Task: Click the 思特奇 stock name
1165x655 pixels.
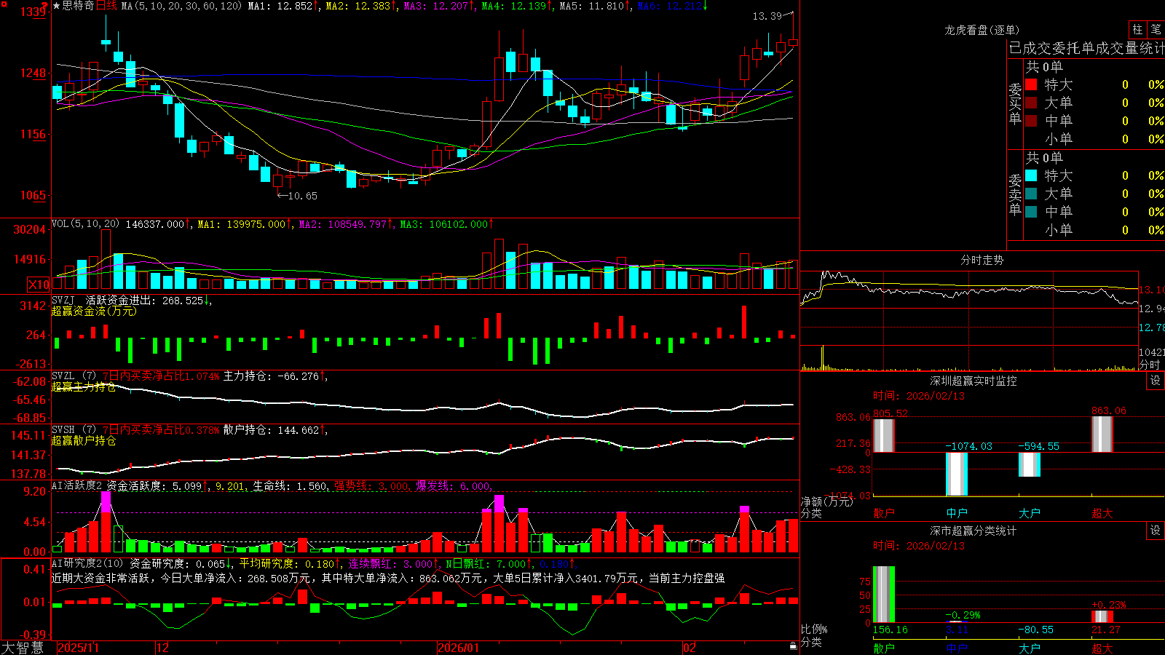Action: [x=79, y=6]
